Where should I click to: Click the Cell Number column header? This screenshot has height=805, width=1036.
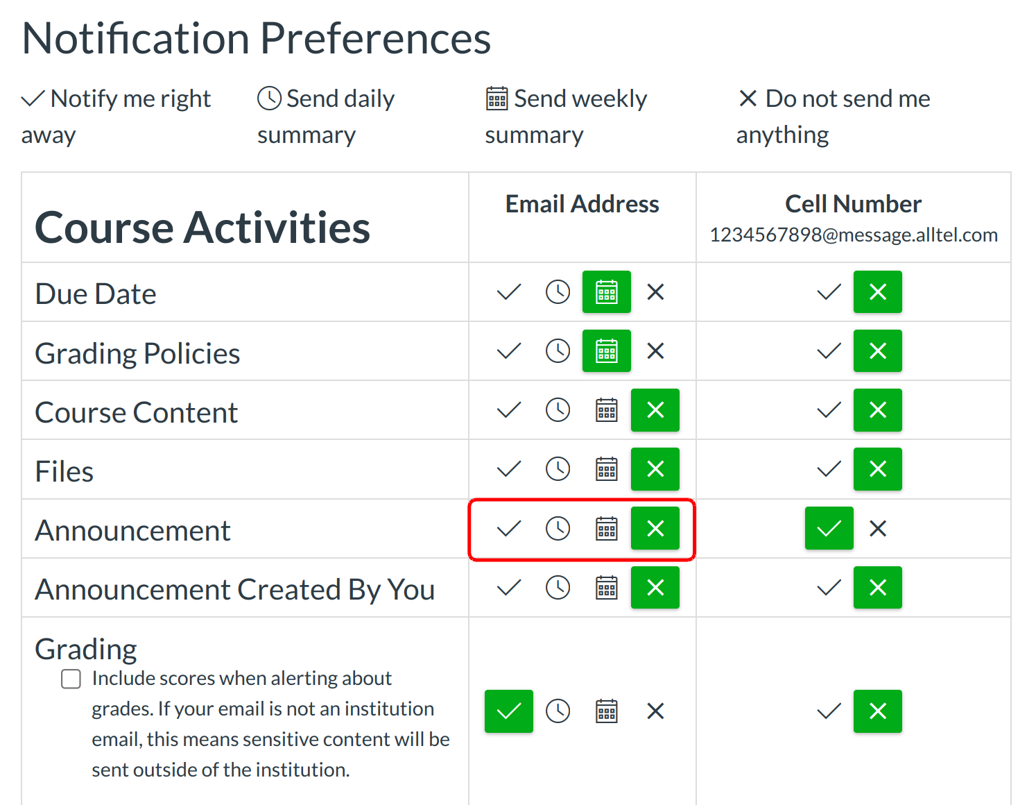(x=853, y=204)
